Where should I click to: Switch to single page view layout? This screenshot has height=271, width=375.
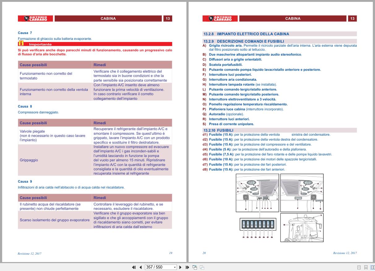click(x=359, y=267)
